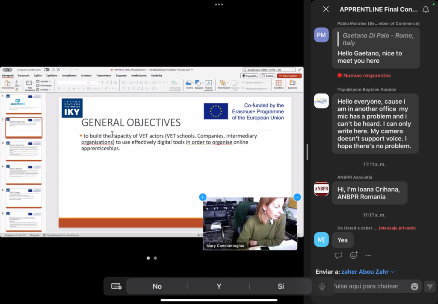Tap the keyboard icon in suggestion bar

[x=116, y=286]
